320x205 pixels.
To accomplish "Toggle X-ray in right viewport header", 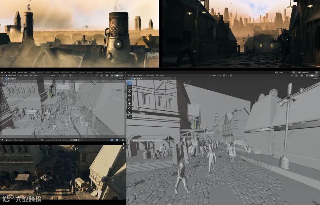I will [x=307, y=76].
